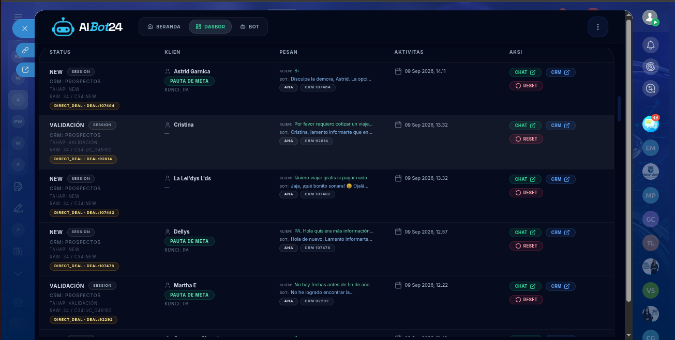Open CRM for Cristina's row
This screenshot has width=675, height=340.
click(x=560, y=126)
